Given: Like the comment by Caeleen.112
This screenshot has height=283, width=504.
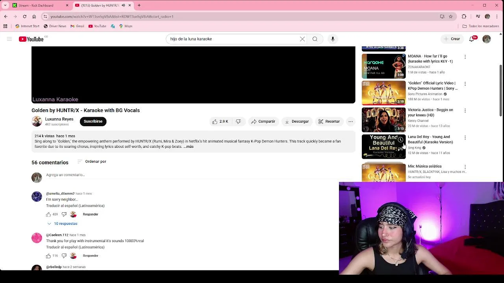Looking at the screenshot, I should [48, 256].
